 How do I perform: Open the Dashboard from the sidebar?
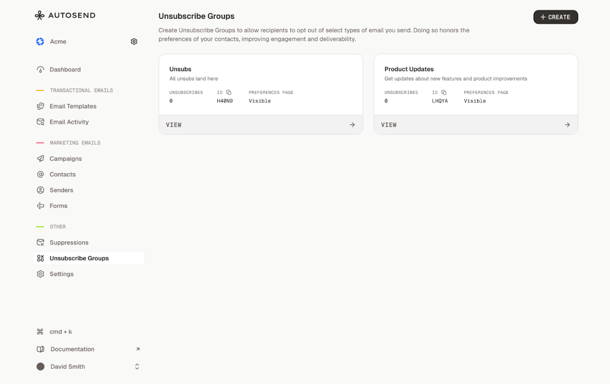65,69
